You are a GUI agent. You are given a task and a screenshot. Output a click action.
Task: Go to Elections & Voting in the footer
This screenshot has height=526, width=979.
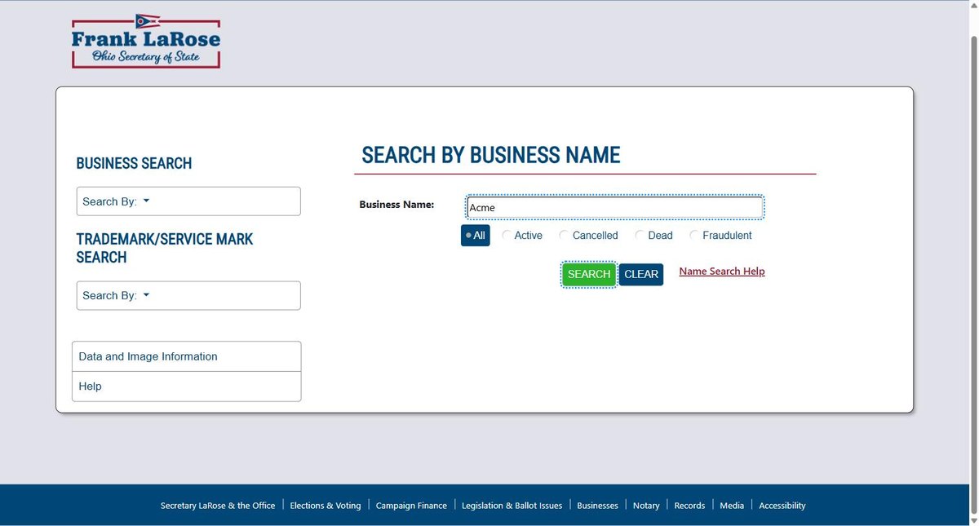(x=326, y=506)
